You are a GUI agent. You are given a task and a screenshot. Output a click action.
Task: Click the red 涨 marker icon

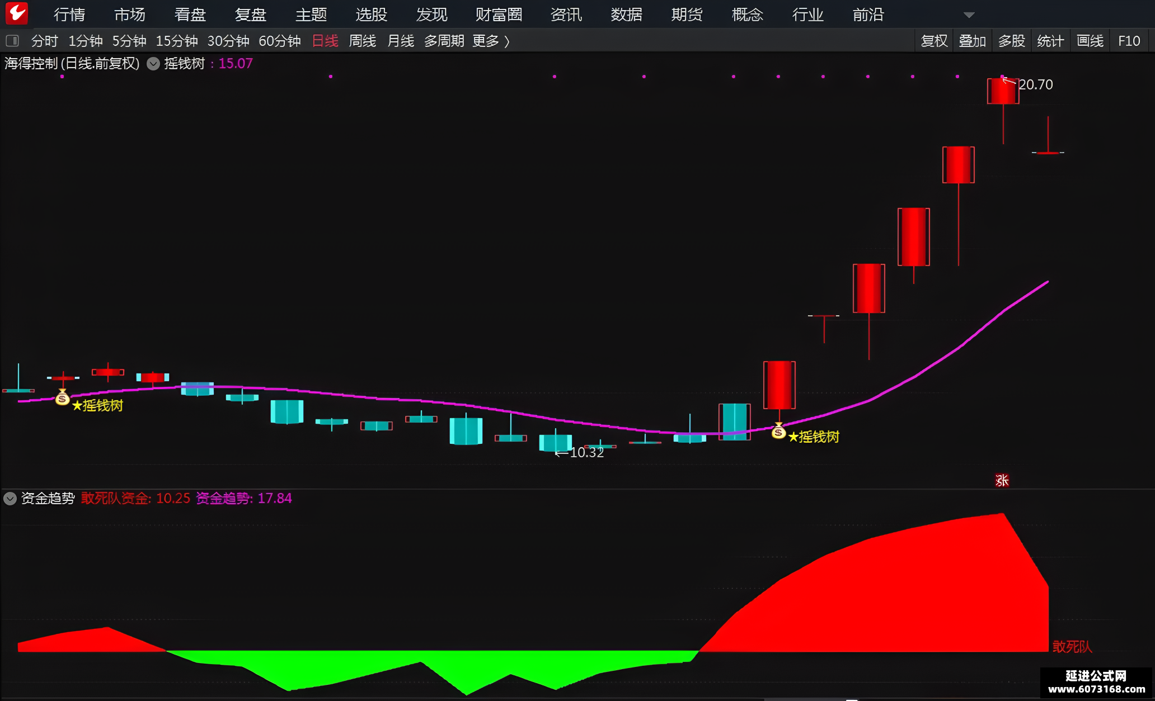(x=1002, y=480)
